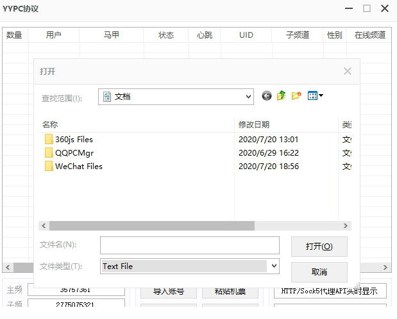
Task: Click the file list horizontal scrollbar thumb
Action: point(152,225)
